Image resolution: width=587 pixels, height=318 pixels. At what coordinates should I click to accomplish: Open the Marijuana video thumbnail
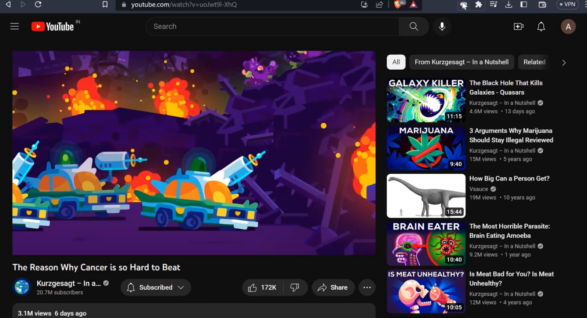coord(426,148)
